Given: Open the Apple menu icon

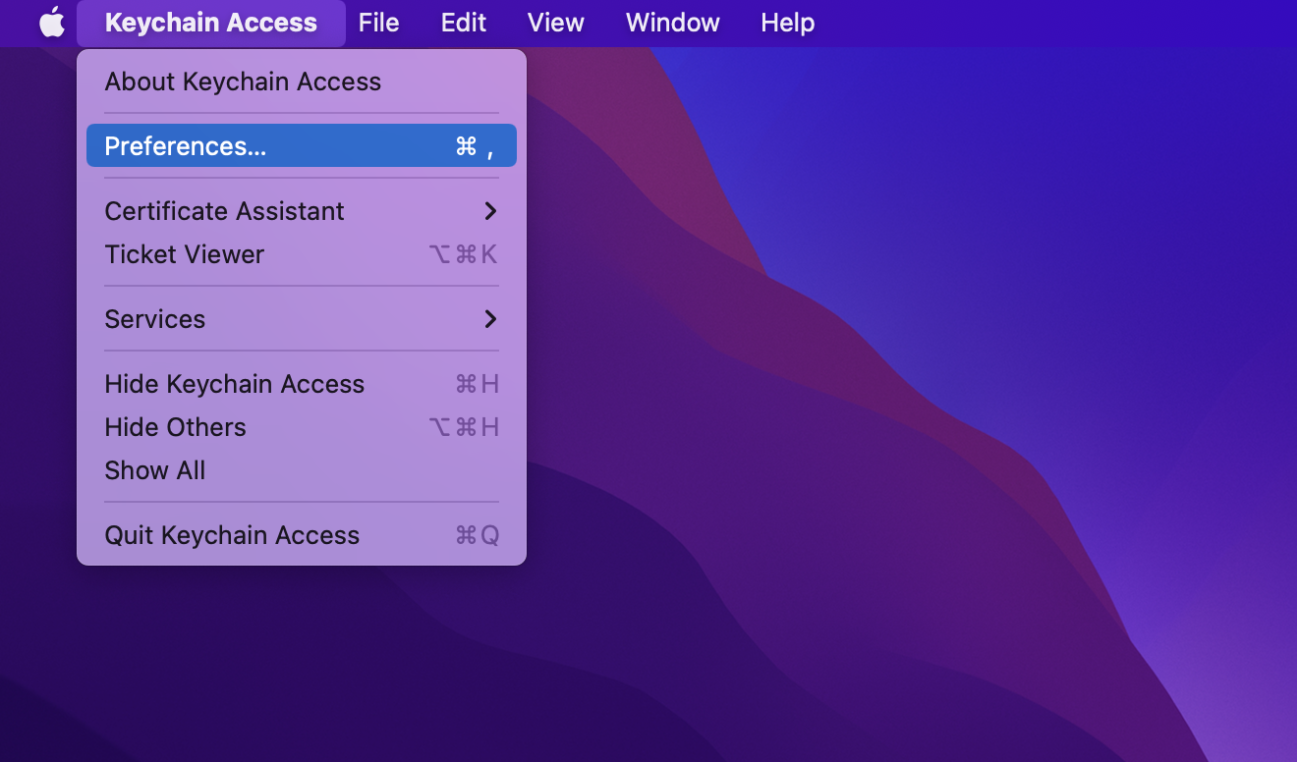Looking at the screenshot, I should [x=52, y=23].
